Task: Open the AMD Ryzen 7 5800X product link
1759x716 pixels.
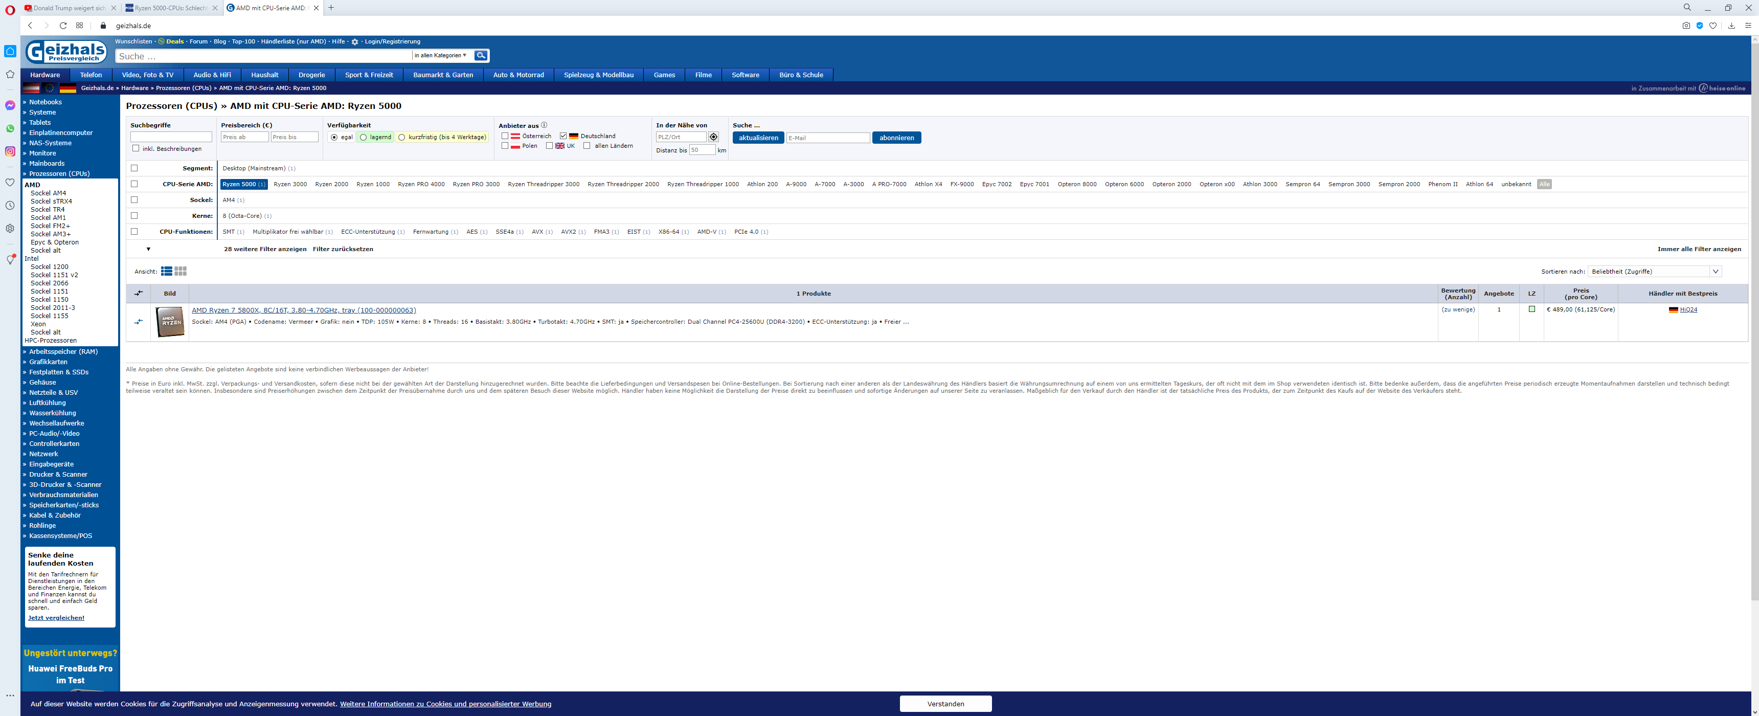Action: (303, 310)
